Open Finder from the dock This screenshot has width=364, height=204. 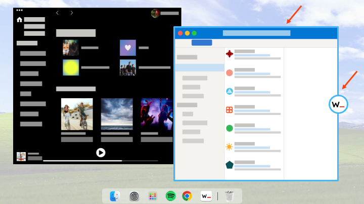[x=115, y=196]
